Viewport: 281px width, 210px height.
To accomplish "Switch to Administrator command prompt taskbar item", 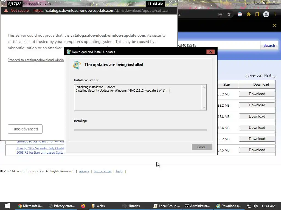I will [197, 206].
